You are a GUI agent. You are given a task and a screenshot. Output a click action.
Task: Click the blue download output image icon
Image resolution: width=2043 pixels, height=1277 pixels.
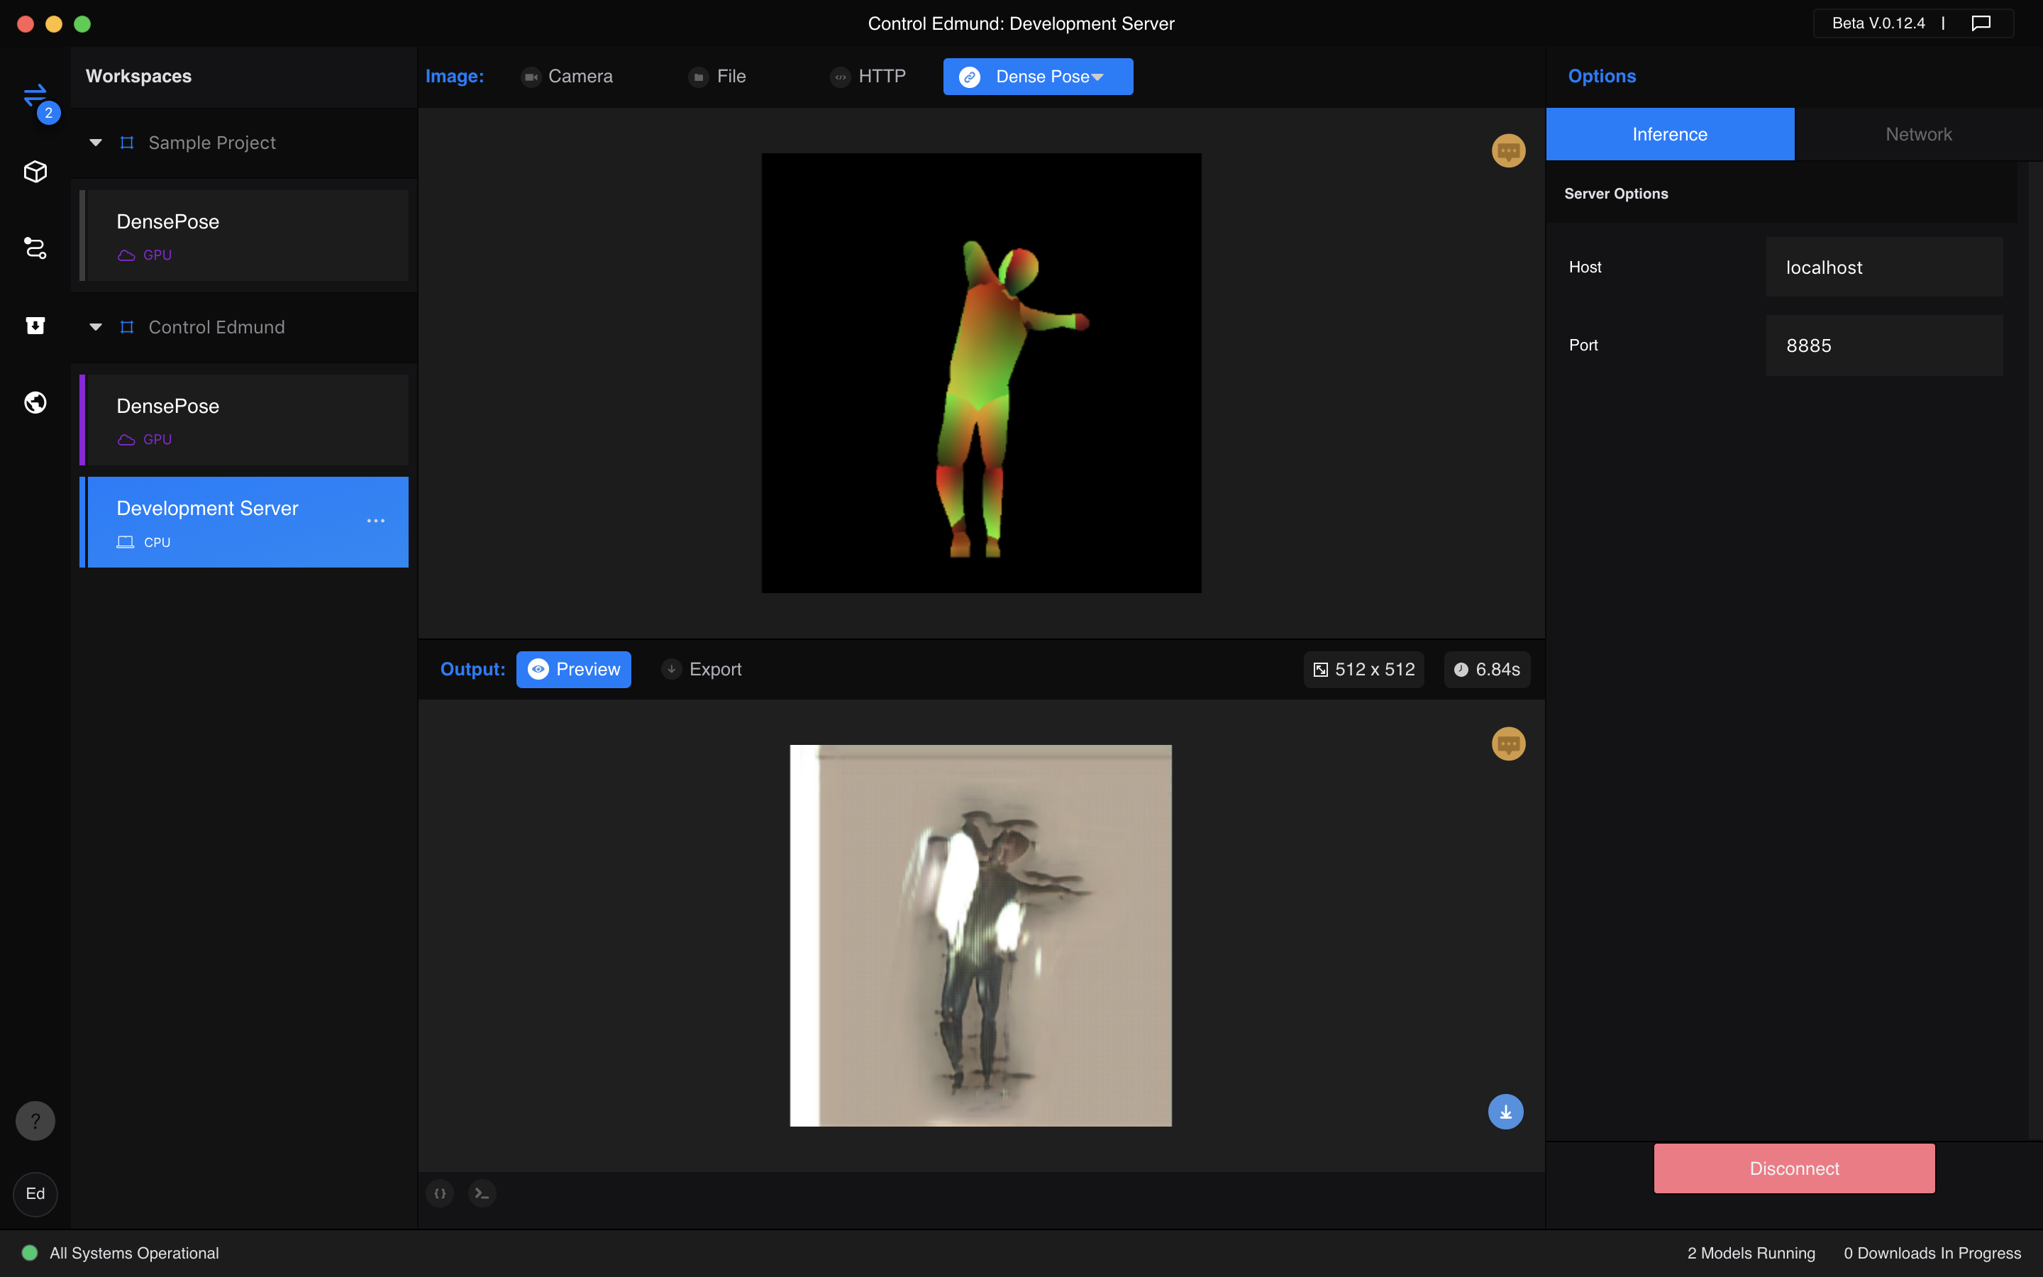point(1505,1112)
